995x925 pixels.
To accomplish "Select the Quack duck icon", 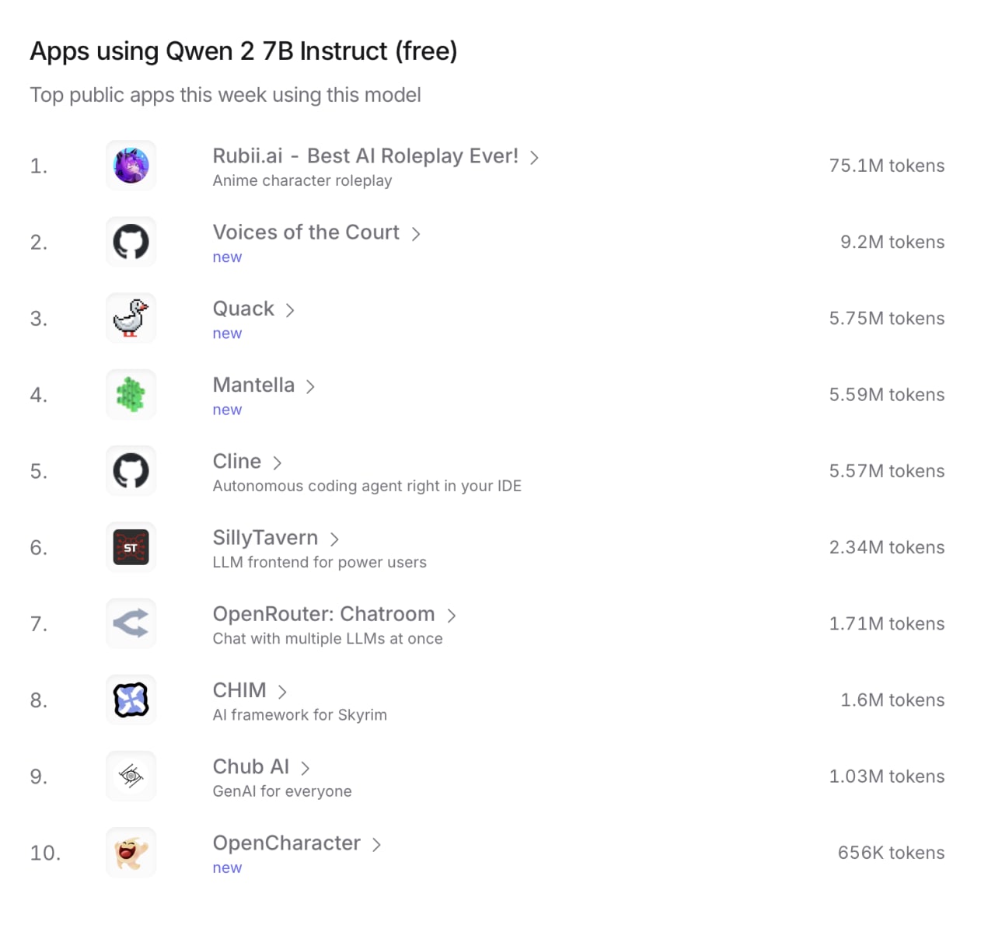I will click(131, 318).
